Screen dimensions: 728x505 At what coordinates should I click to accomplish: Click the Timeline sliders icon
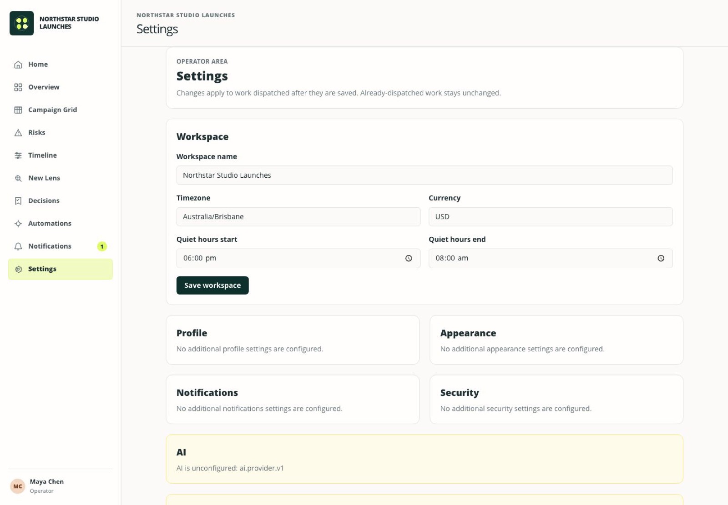click(18, 155)
